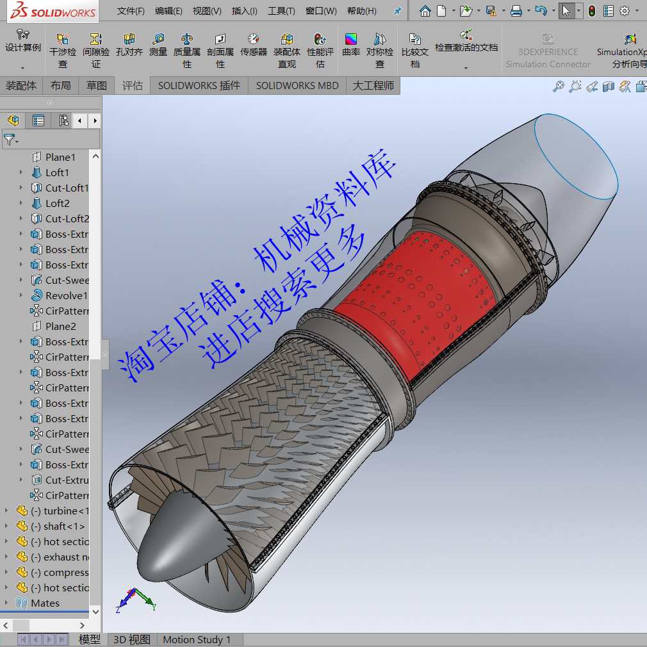Select the Measure (测量) tool
The width and height of the screenshot is (647, 647).
click(158, 45)
